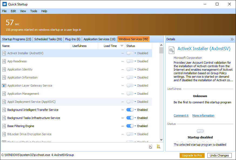Disable Background Intelligent Transfer Service switch
The image size is (236, 160).
click(x=130, y=110)
